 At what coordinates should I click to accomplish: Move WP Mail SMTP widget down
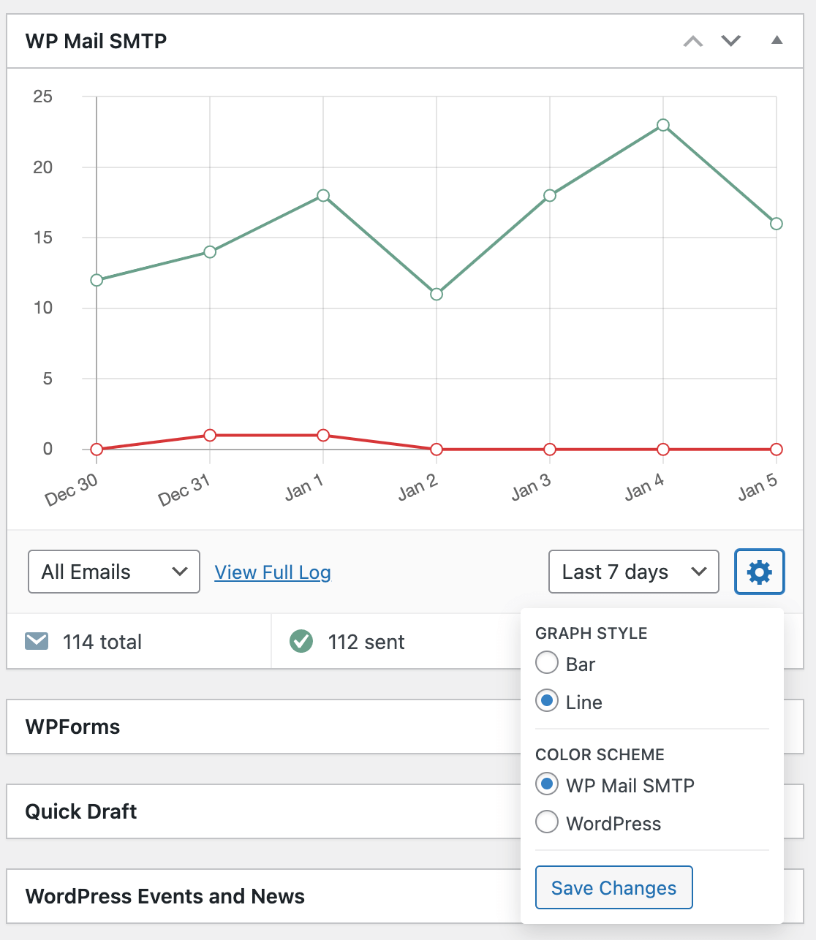(731, 41)
